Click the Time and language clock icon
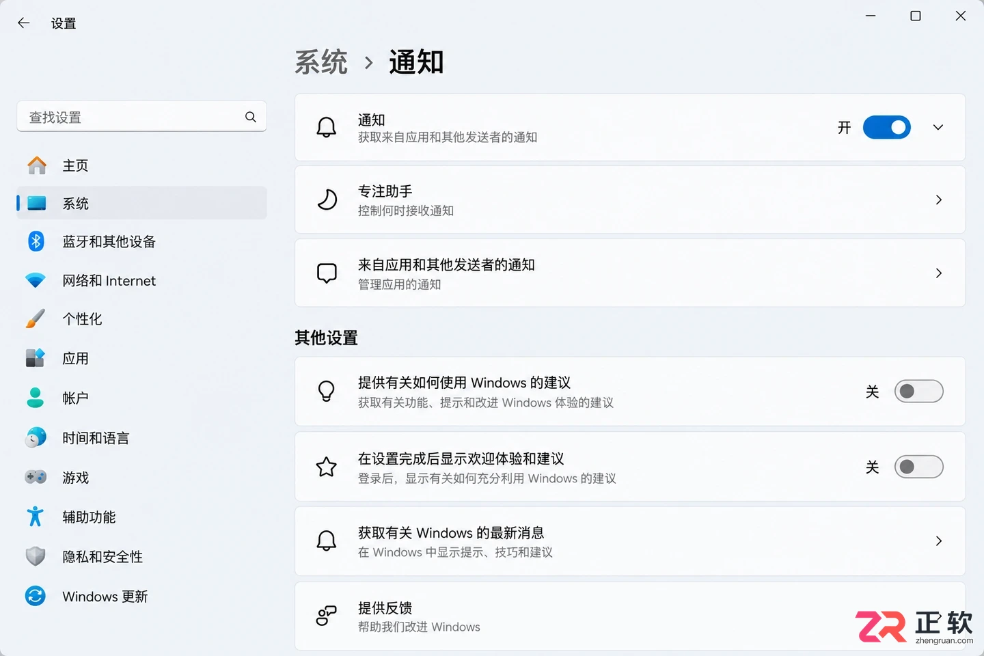984x656 pixels. [36, 437]
